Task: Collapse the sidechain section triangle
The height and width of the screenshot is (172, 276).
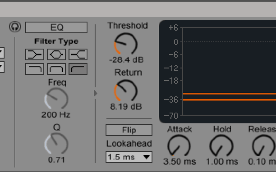Action: 95,93
